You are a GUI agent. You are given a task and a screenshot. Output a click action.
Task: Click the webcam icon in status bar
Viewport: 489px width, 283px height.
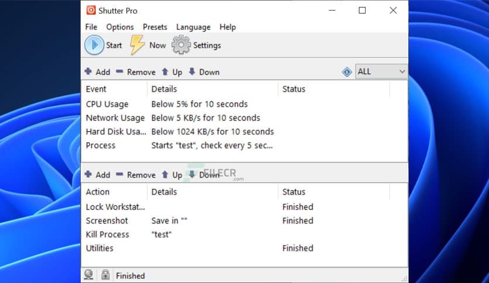pos(89,275)
